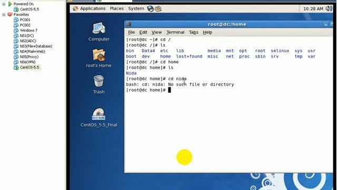Image resolution: width=337 pixels, height=190 pixels.
Task: Open the CentOS_5.5_Final DVD icon
Action: click(98, 114)
